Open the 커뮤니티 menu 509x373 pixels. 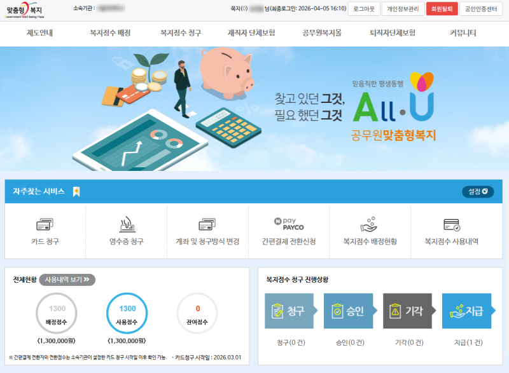click(463, 33)
